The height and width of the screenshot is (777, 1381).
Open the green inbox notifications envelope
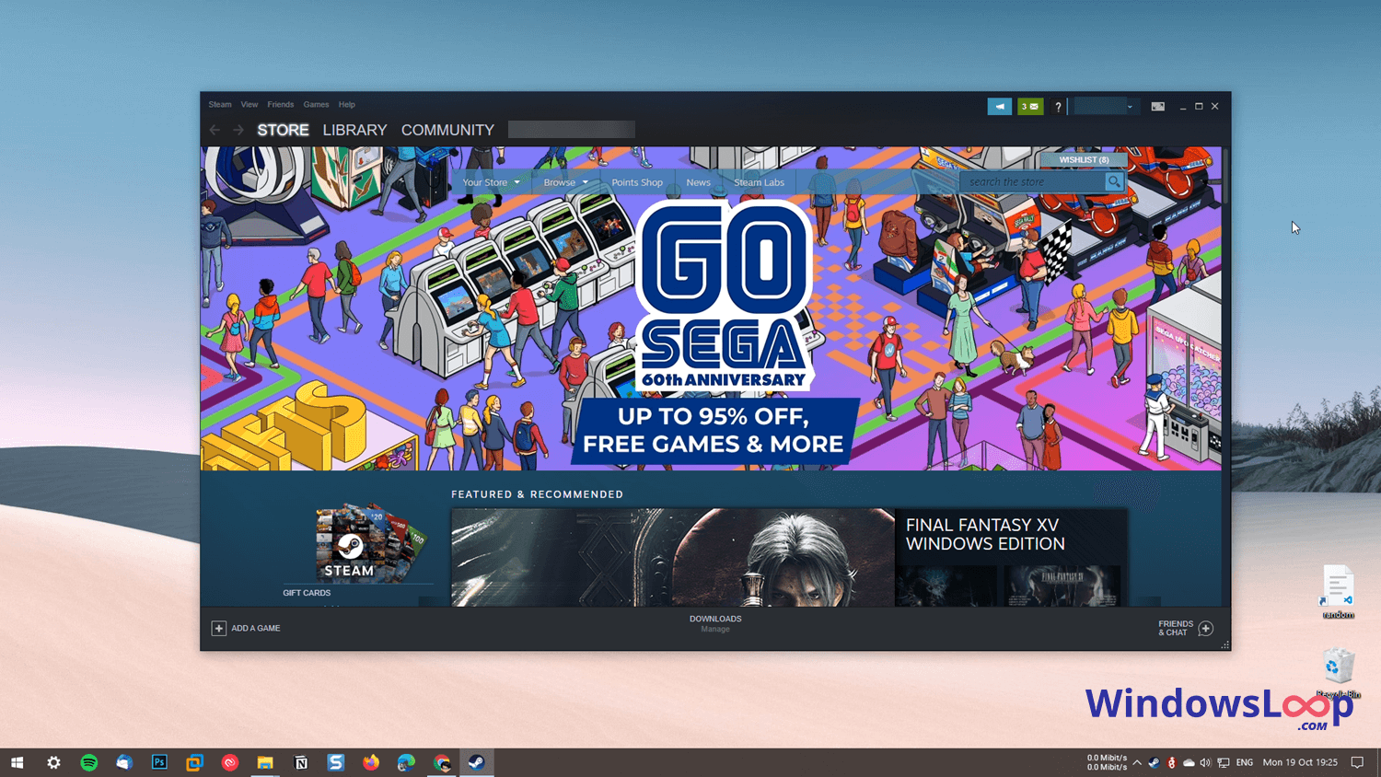pos(1030,107)
